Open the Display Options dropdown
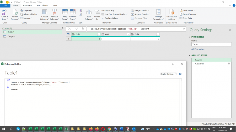The height and width of the screenshot is (132, 236). (168, 74)
